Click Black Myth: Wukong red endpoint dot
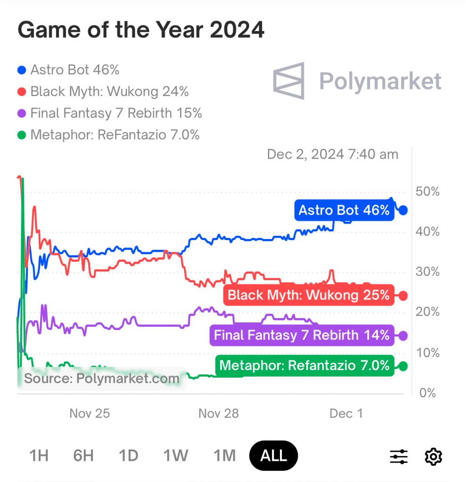This screenshot has width=466, height=482. 403,296
